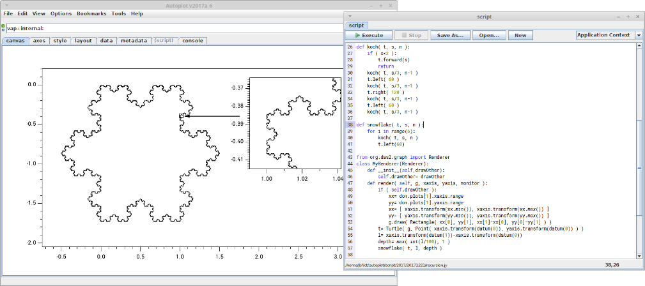Show the console tab

point(193,40)
